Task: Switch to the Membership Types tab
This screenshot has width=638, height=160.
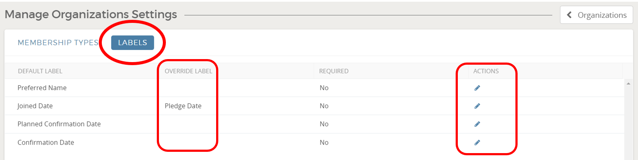Action: 58,43
